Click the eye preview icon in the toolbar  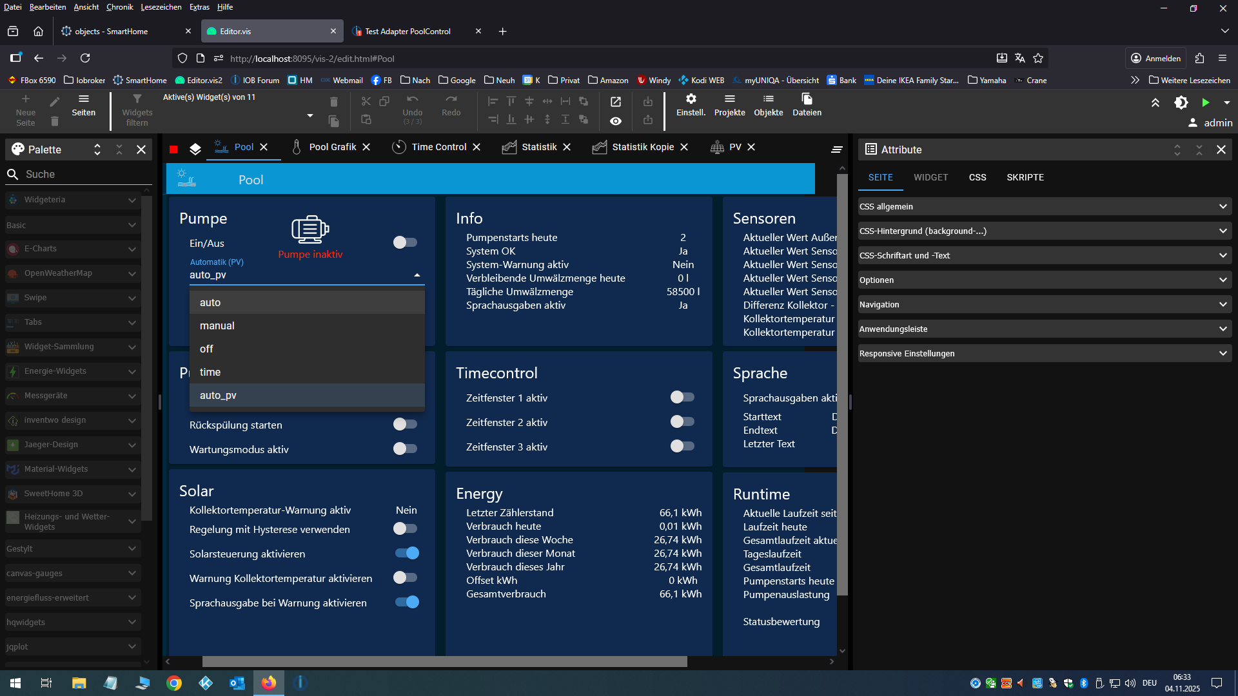coord(616,121)
